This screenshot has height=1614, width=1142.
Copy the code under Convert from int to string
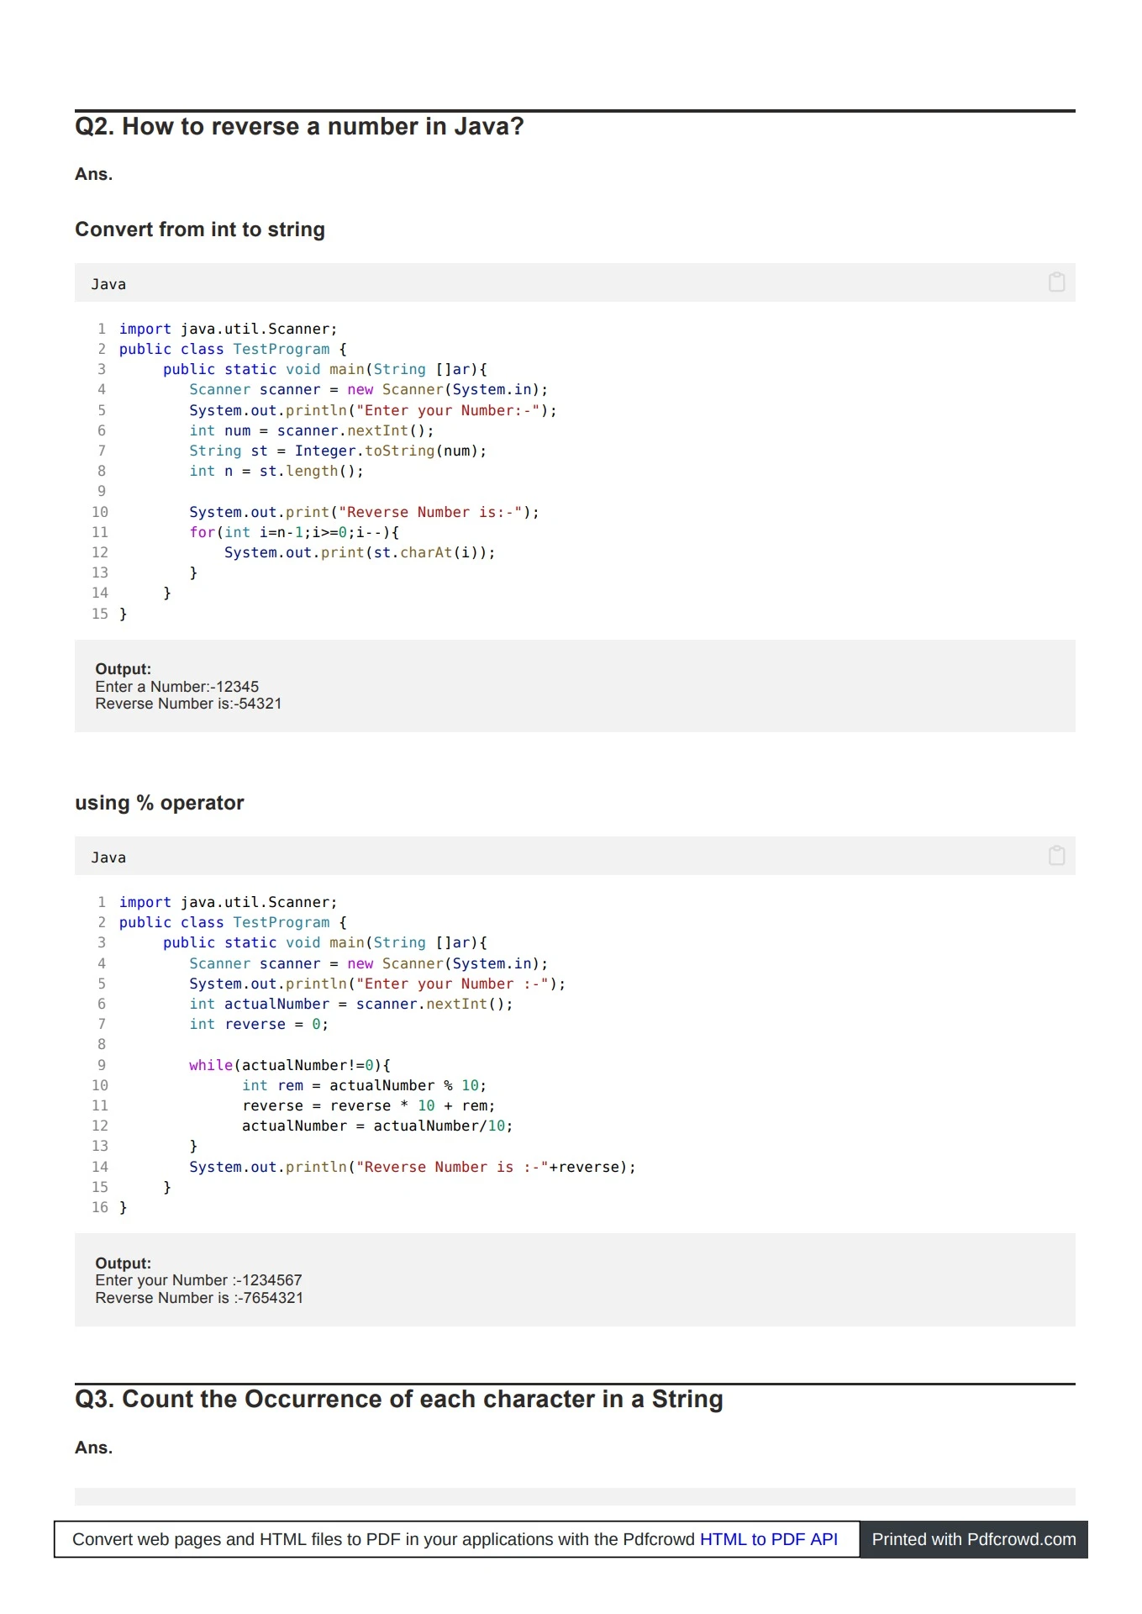tap(1056, 282)
